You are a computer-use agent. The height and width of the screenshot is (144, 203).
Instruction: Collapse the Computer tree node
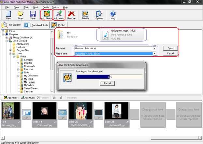[x=3, y=34]
